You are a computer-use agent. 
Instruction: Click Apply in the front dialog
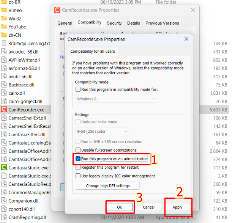point(177,207)
